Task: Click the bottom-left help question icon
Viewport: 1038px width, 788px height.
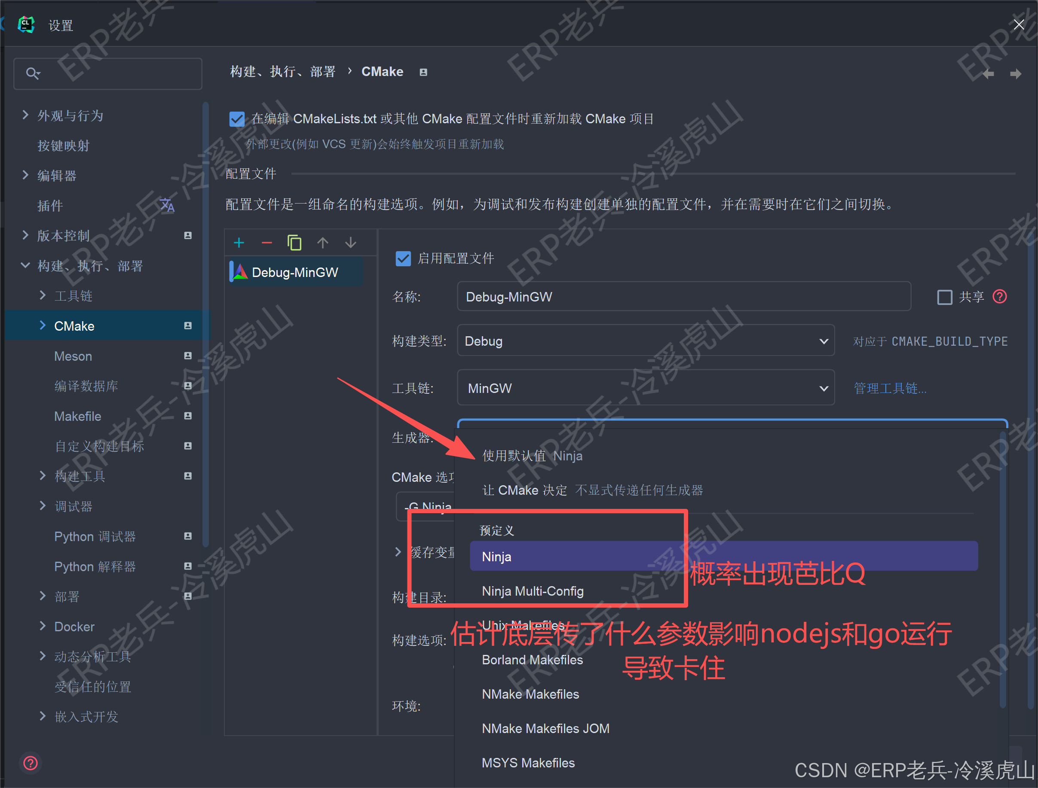Action: click(31, 763)
